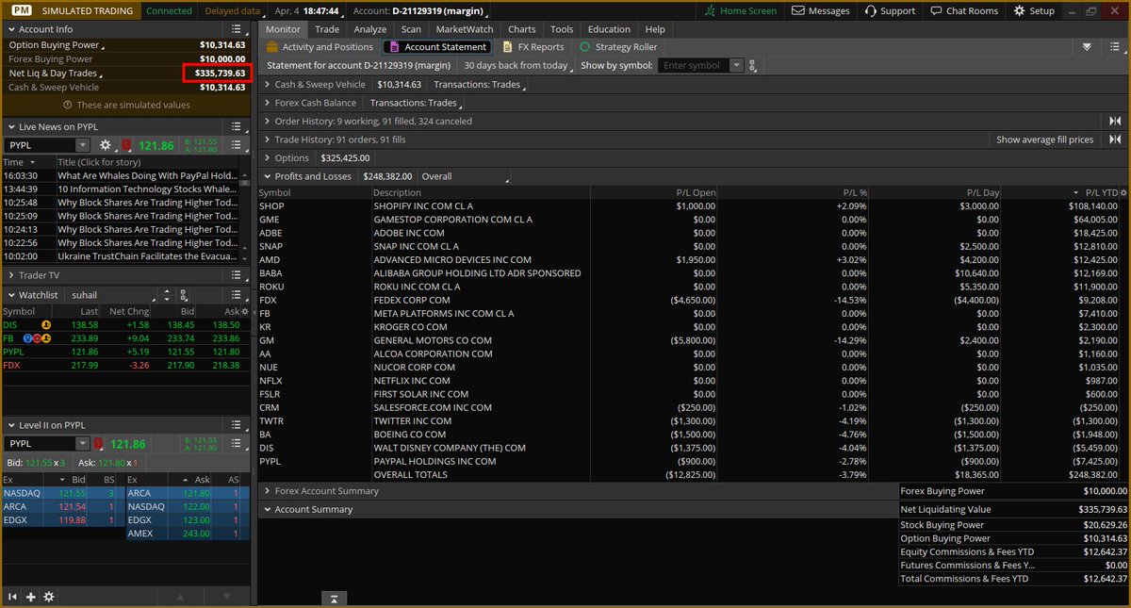
Task: Select the FDX row in the watchlist
Action: [124, 365]
